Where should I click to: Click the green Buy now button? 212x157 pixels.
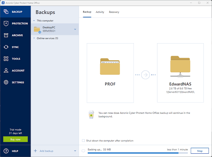pos(15,139)
